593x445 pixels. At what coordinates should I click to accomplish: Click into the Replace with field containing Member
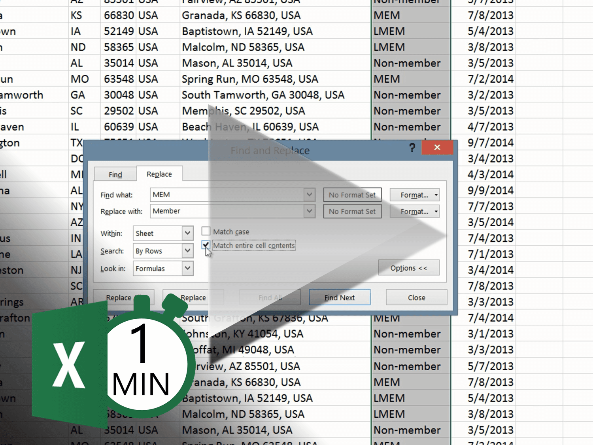(225, 211)
